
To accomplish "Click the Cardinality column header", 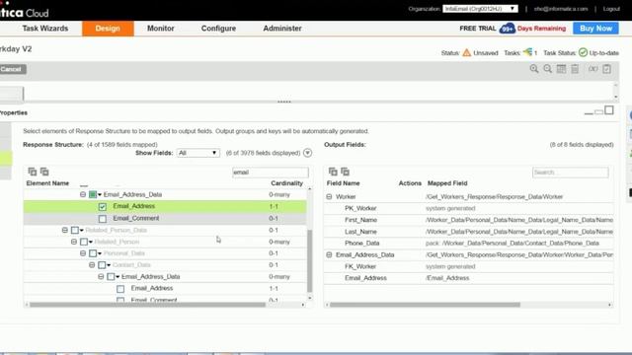I will pos(286,183).
